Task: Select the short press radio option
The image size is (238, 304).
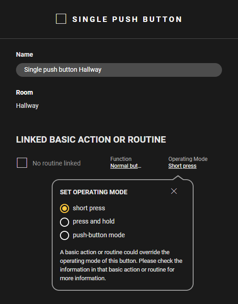Action: (65, 208)
